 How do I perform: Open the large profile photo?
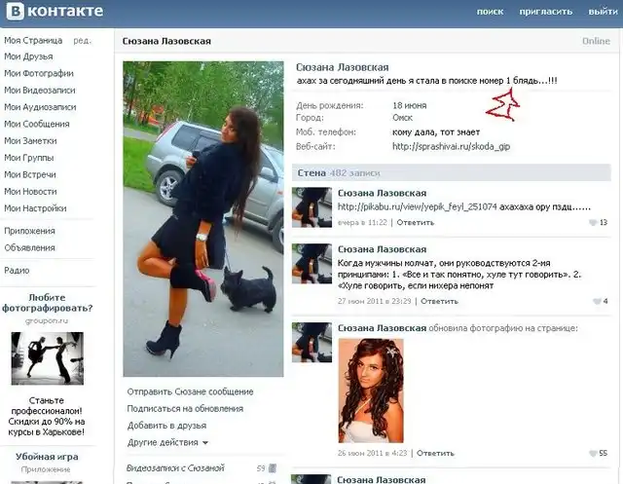[x=202, y=219]
